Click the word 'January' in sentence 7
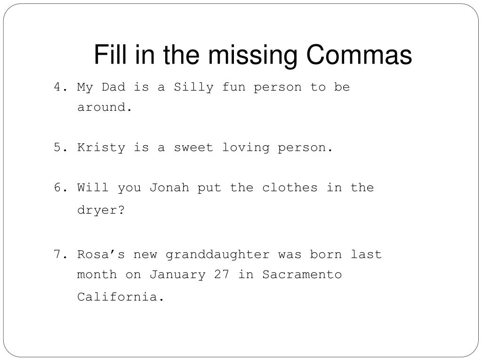This screenshot has height=362, width=482. [x=177, y=275]
